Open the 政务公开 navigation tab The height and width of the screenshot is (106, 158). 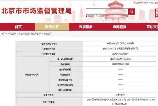click(52, 27)
